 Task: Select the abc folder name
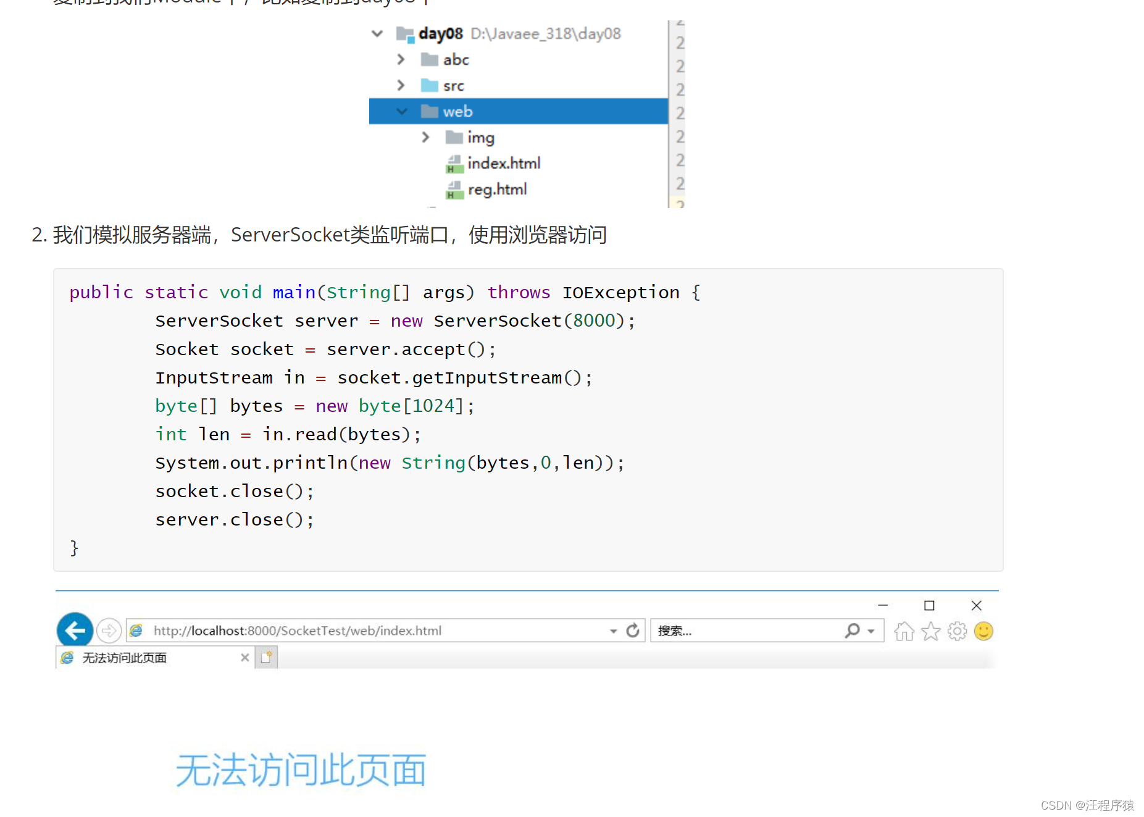click(x=456, y=60)
